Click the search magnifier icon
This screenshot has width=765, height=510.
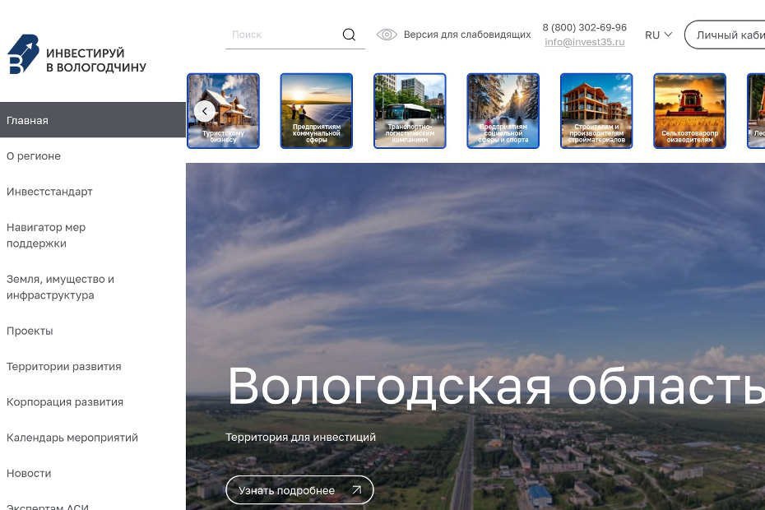coord(349,34)
